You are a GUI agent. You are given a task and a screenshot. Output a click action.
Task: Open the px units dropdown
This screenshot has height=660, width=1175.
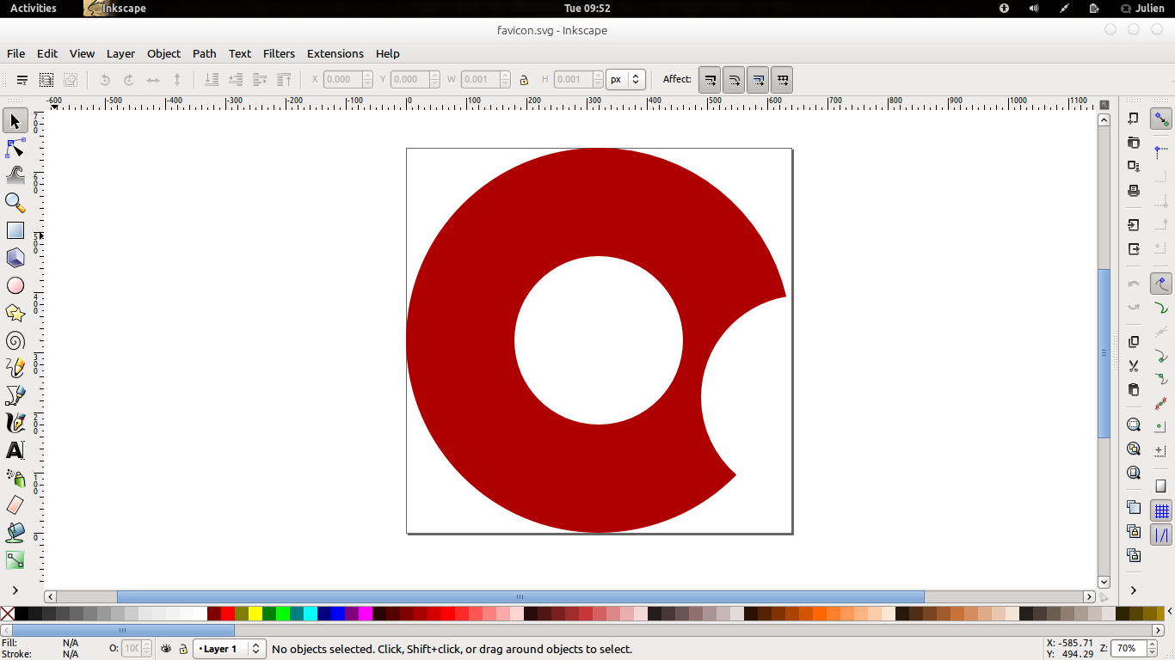pyautogui.click(x=626, y=79)
